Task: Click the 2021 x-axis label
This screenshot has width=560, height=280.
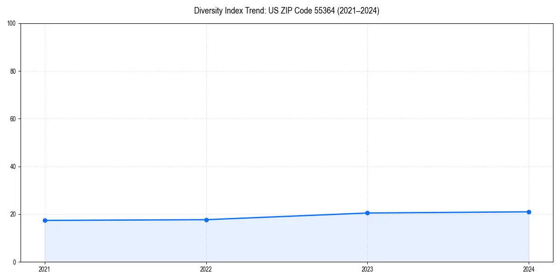Action: 45,269
